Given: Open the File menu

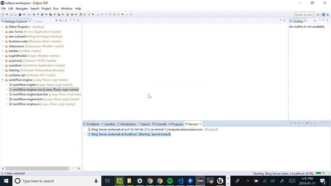Looking at the screenshot, I should pos(4,9).
